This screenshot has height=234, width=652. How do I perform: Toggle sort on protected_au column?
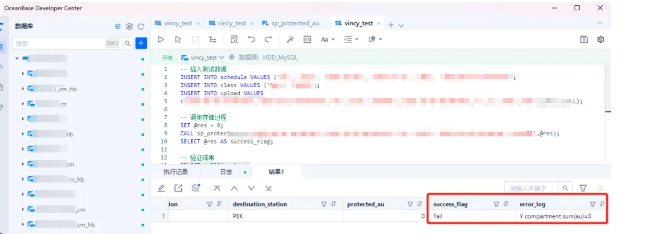tap(420, 204)
